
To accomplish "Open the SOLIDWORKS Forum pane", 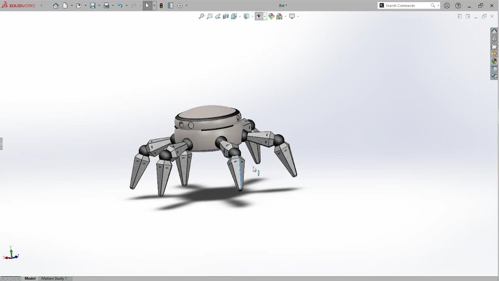I will (x=494, y=76).
